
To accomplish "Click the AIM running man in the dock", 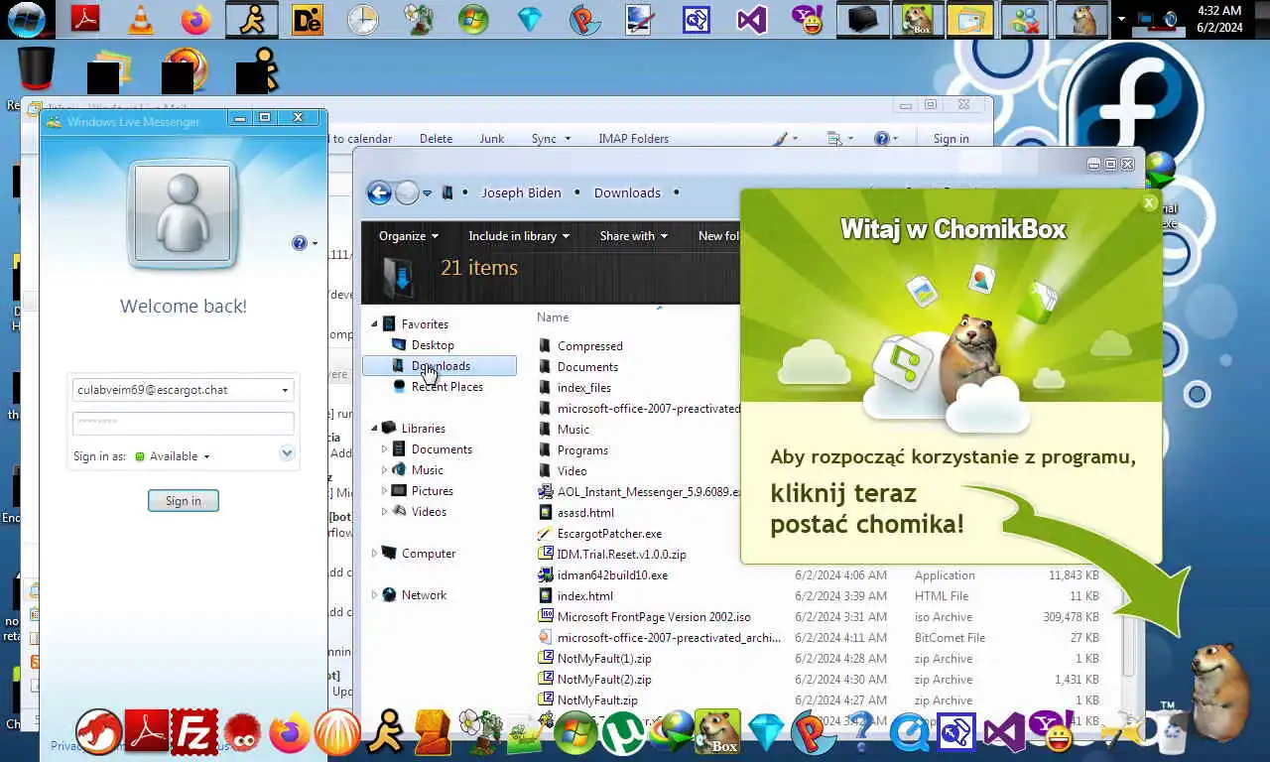I will (385, 733).
